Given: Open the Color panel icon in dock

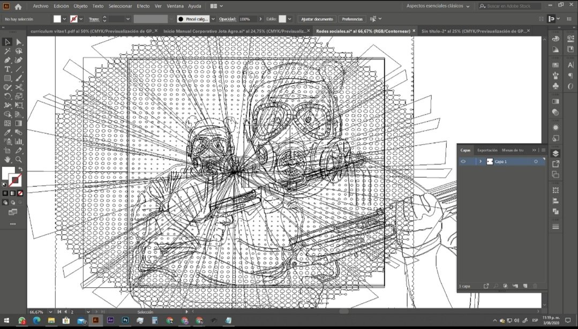Looking at the screenshot, I should (556, 39).
